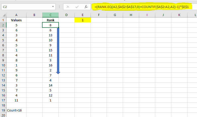Click cell C16 showing rank 12

(51, 95)
